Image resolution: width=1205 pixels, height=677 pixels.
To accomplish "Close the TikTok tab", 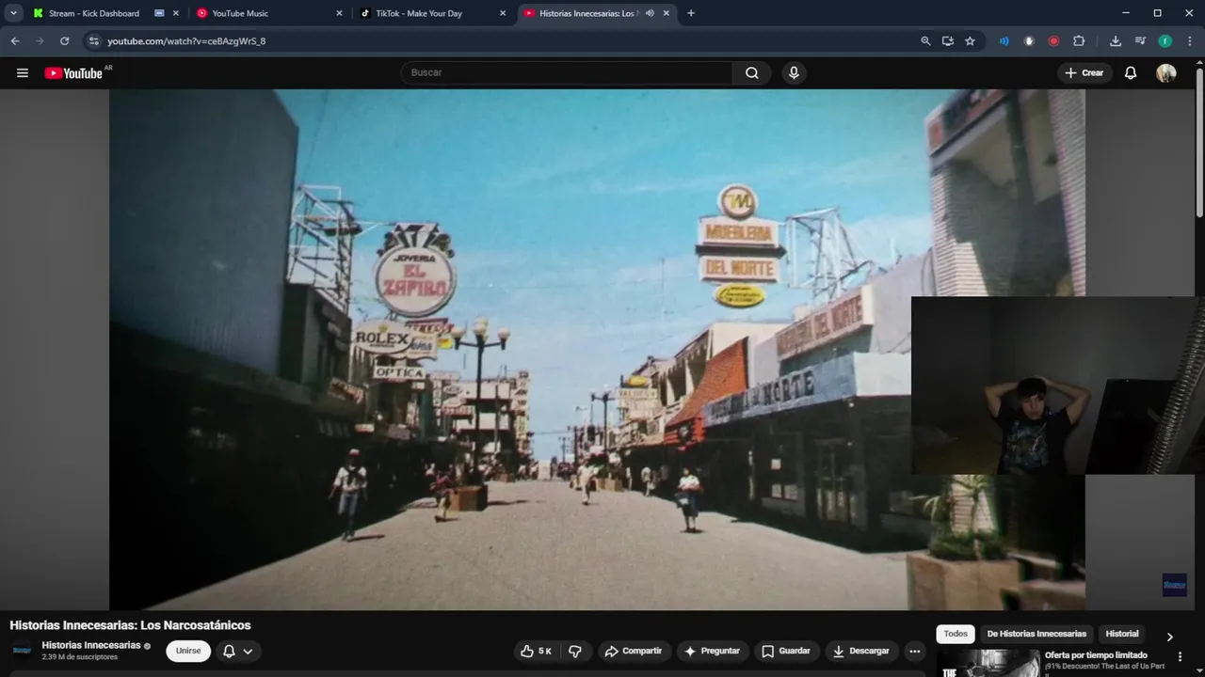I will pyautogui.click(x=503, y=13).
